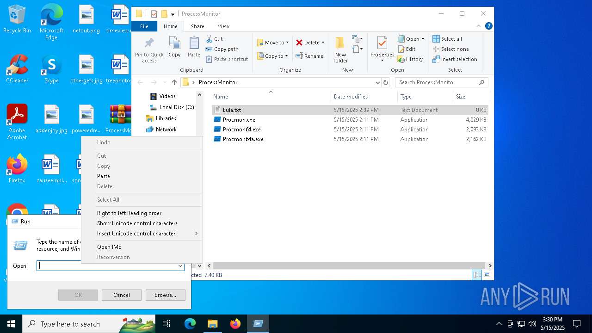Open File Explorer taskbar icon
Image resolution: width=592 pixels, height=333 pixels.
[x=212, y=324]
